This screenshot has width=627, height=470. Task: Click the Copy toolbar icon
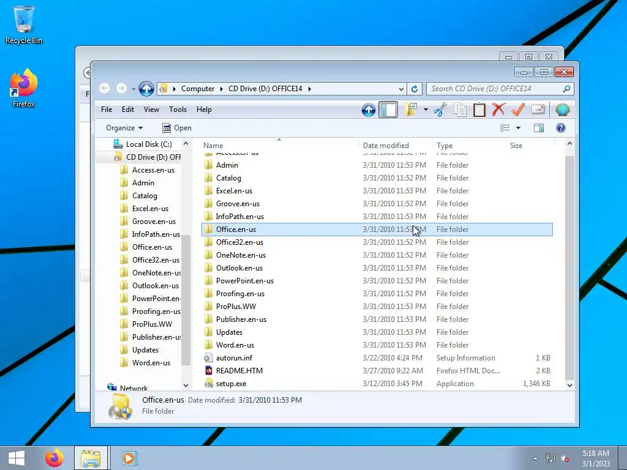click(x=460, y=110)
